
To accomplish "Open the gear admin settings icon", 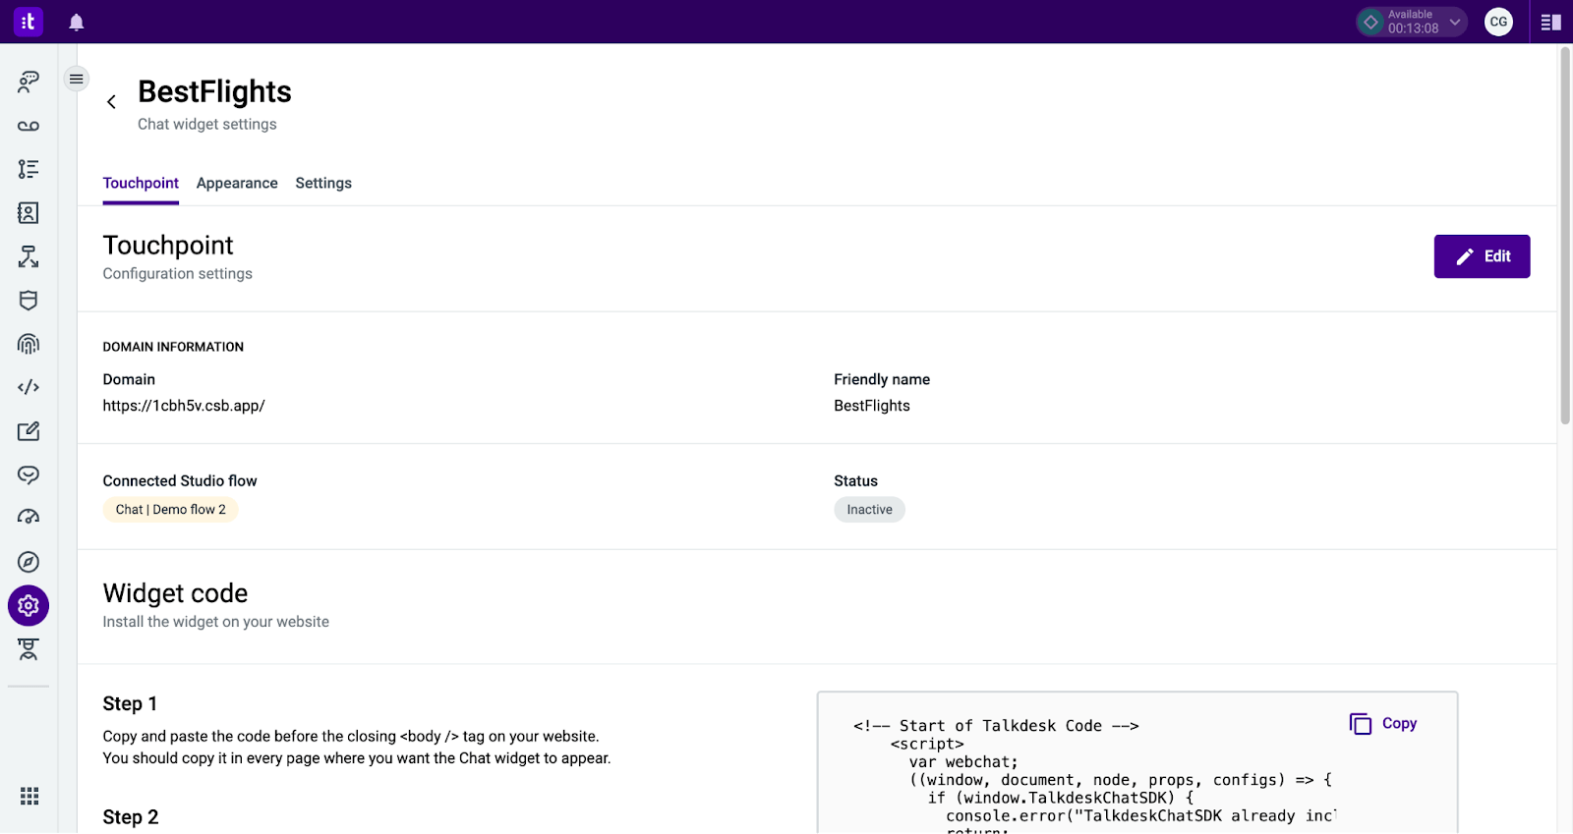I will coord(29,605).
